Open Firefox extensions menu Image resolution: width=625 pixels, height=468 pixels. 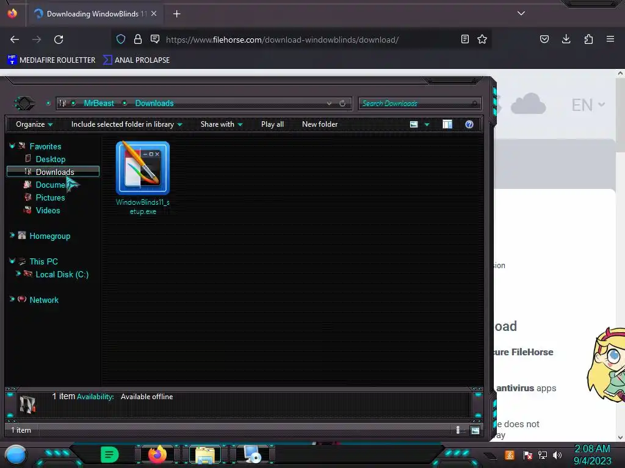pyautogui.click(x=588, y=39)
